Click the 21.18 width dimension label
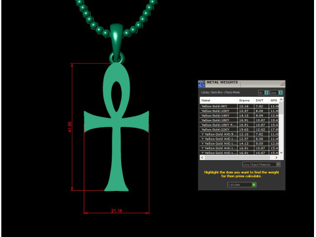 pos(117,211)
